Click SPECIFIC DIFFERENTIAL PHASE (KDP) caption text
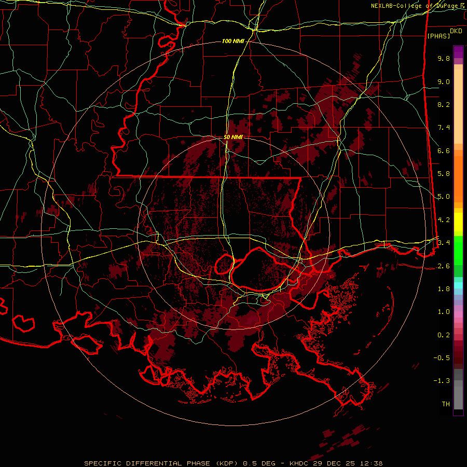 [161, 463]
